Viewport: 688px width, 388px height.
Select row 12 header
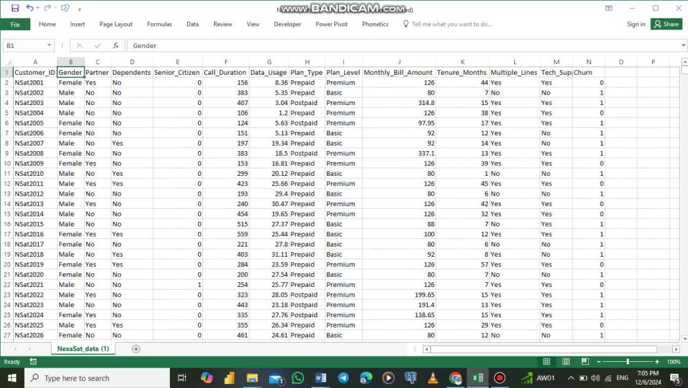click(7, 183)
